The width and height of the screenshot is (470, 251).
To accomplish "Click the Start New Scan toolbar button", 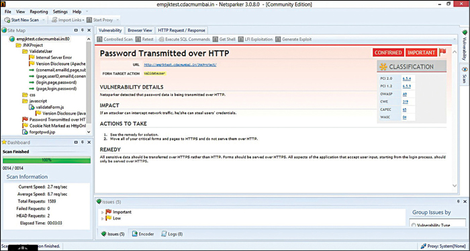I will pos(21,20).
